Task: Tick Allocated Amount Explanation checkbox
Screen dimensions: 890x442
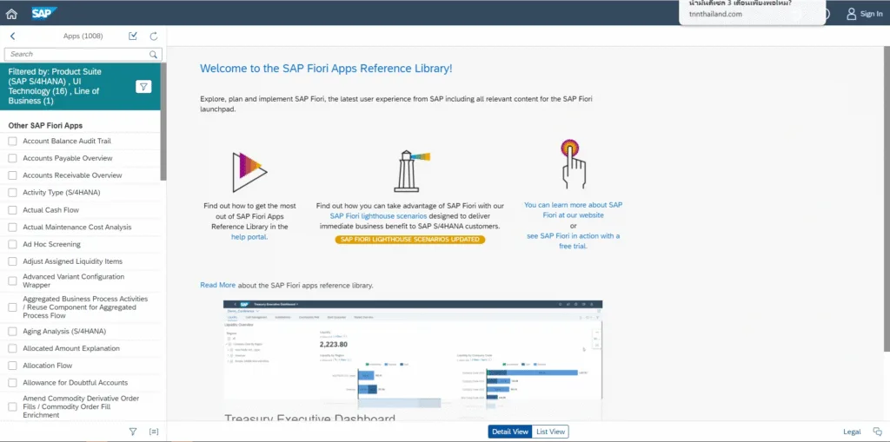Action: [12, 349]
